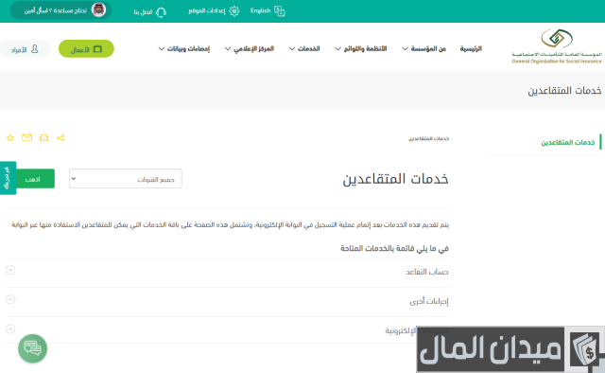Expand the الإلكترونية services section arrow
This screenshot has width=605, height=373.
coord(10,329)
